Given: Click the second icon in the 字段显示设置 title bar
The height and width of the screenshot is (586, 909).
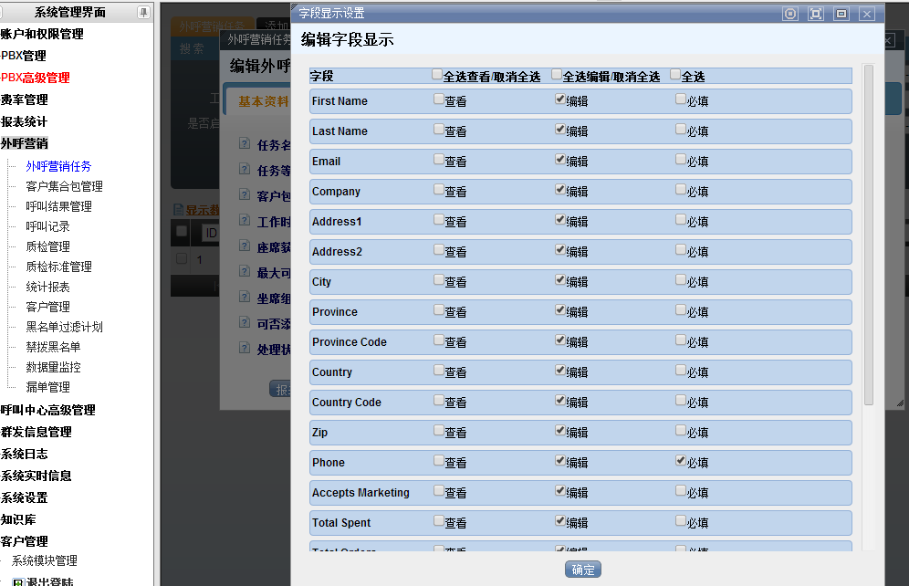Looking at the screenshot, I should click(x=816, y=14).
